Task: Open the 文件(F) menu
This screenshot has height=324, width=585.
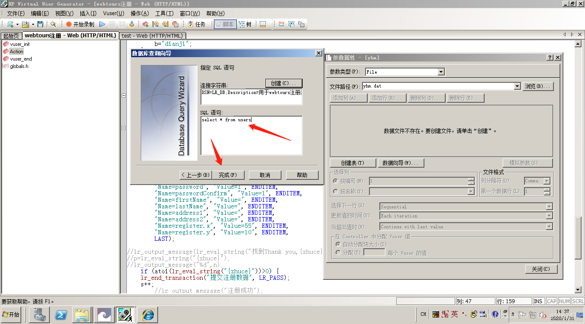Action: pyautogui.click(x=16, y=13)
